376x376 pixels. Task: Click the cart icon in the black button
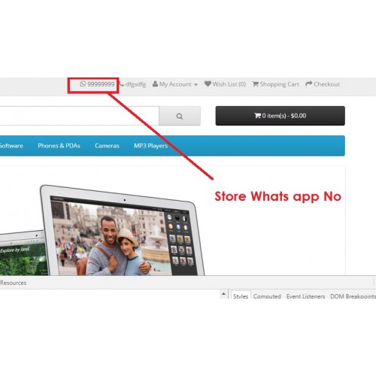[x=257, y=116]
